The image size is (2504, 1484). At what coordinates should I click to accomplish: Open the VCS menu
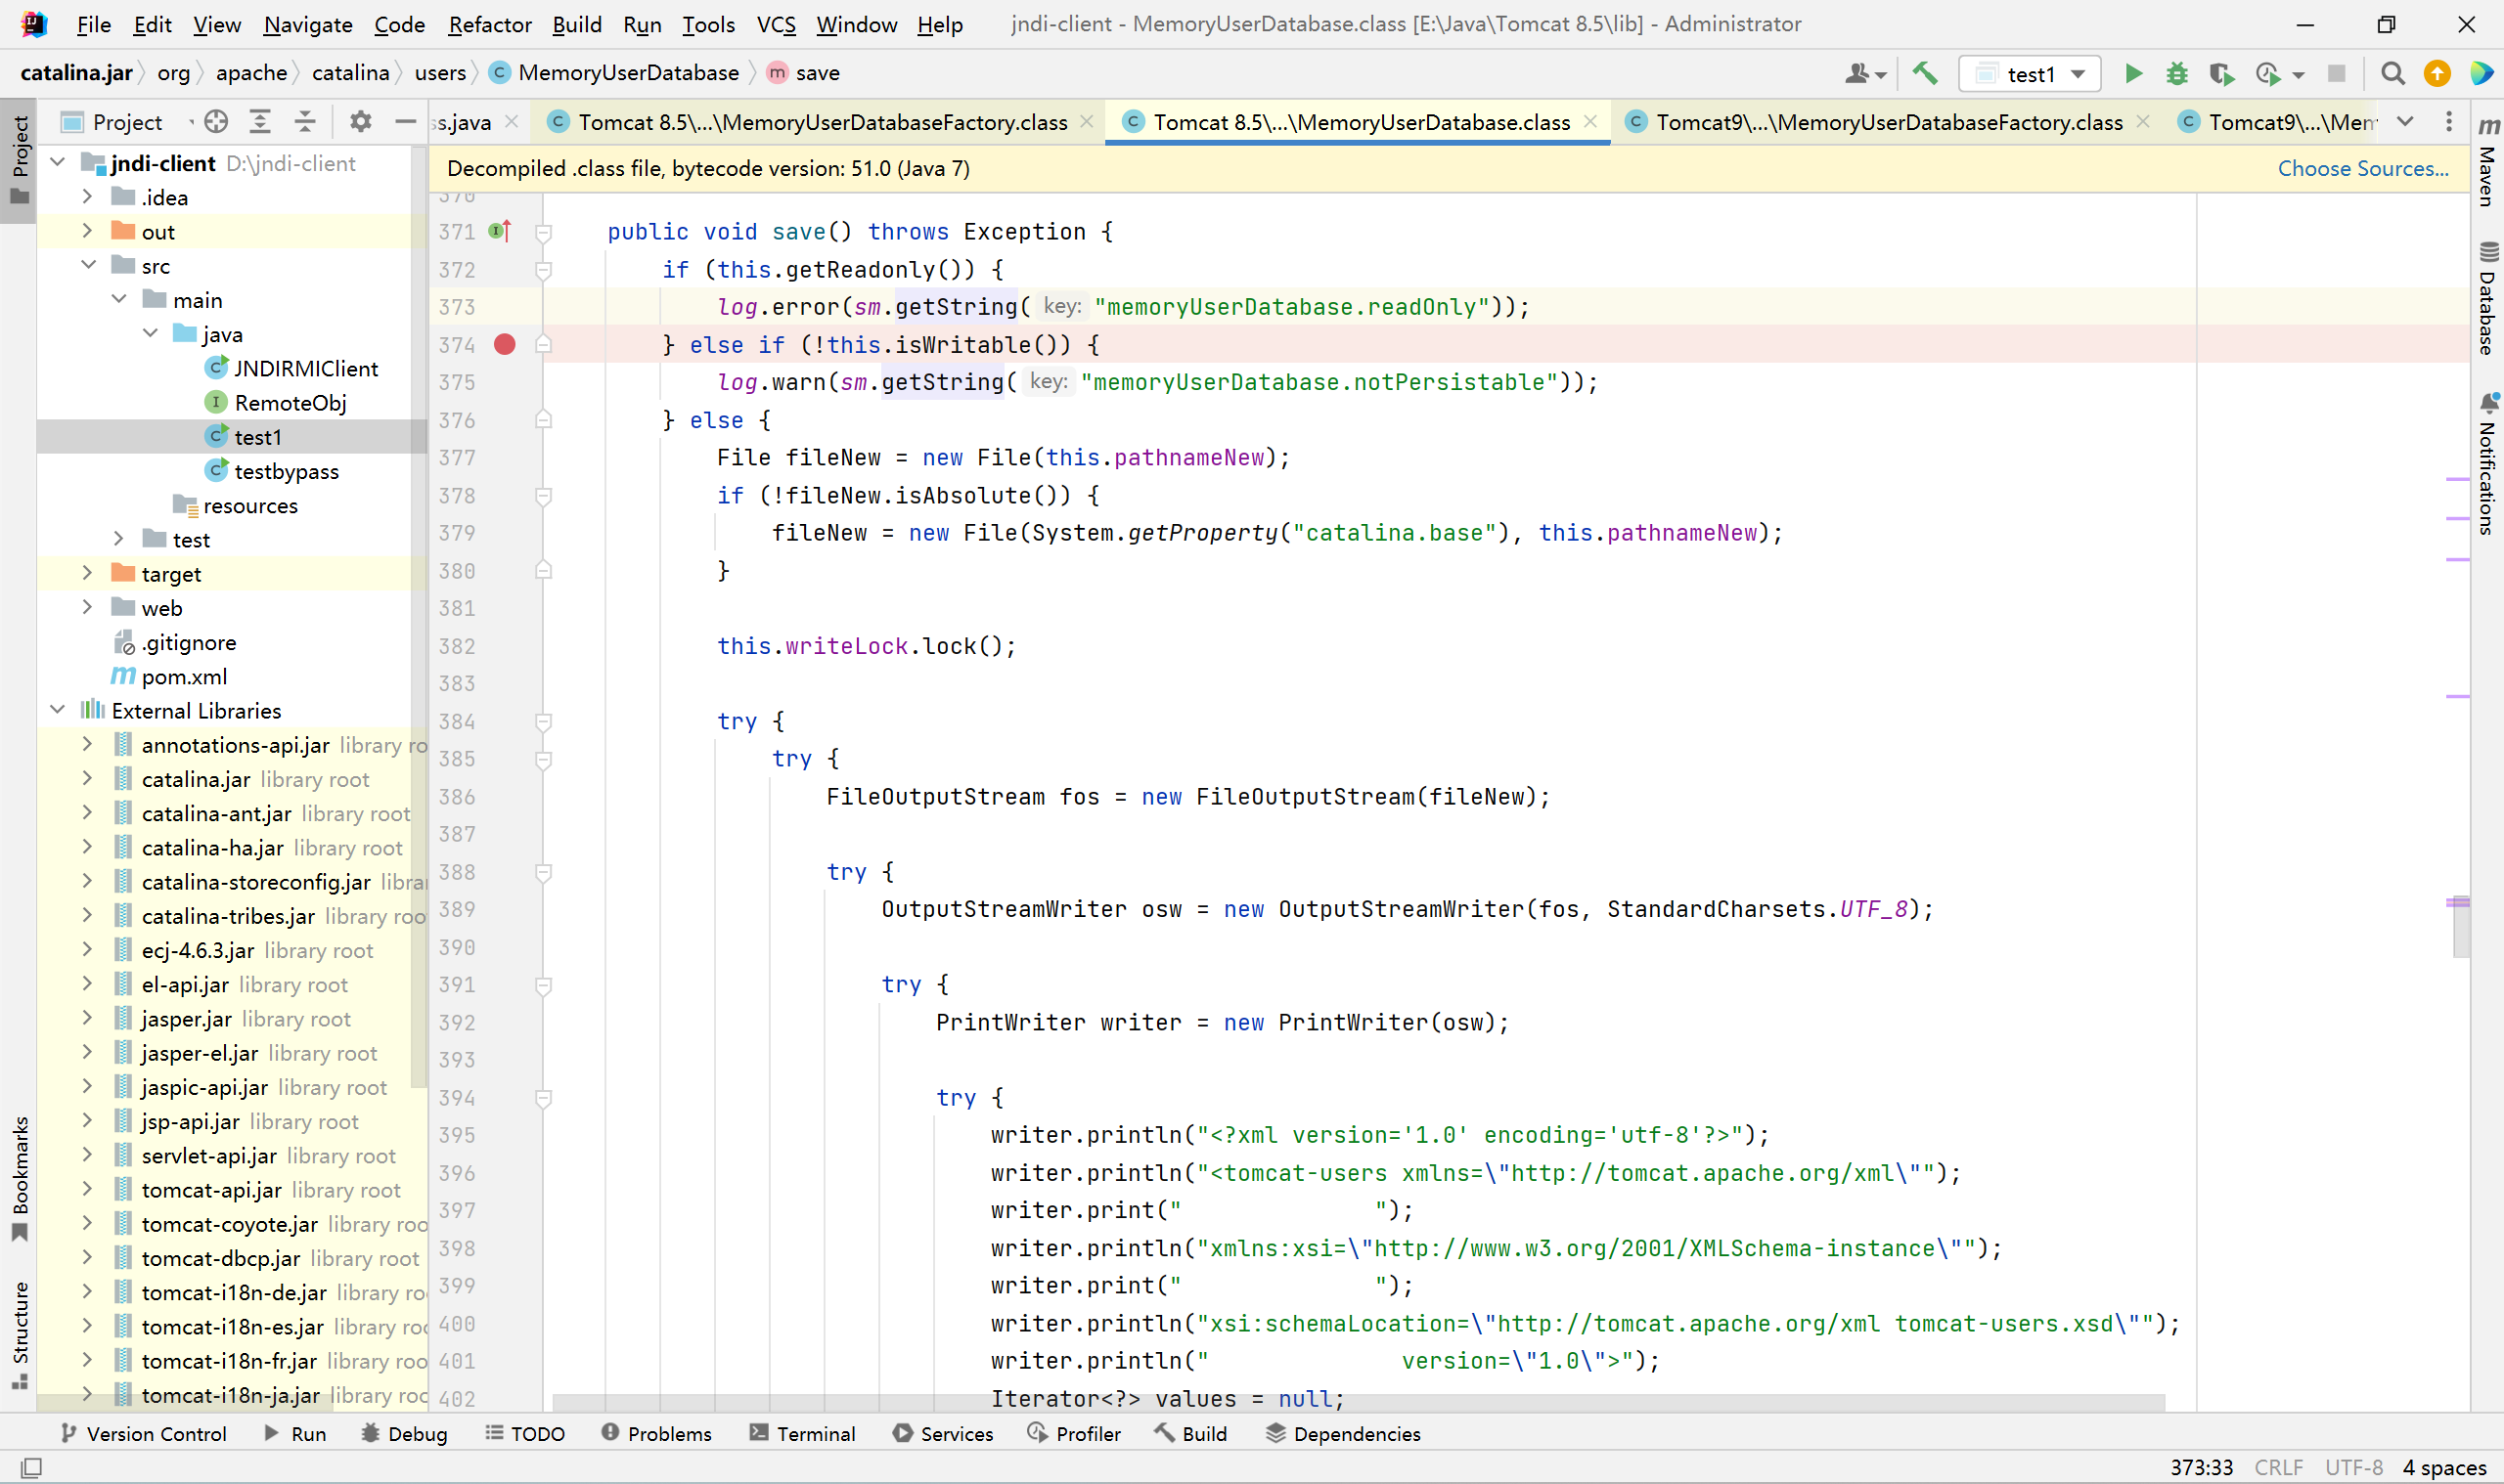776,24
